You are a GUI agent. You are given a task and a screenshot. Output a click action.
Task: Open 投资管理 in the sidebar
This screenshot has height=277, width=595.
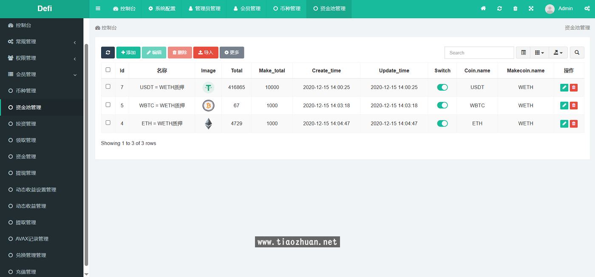click(x=26, y=124)
